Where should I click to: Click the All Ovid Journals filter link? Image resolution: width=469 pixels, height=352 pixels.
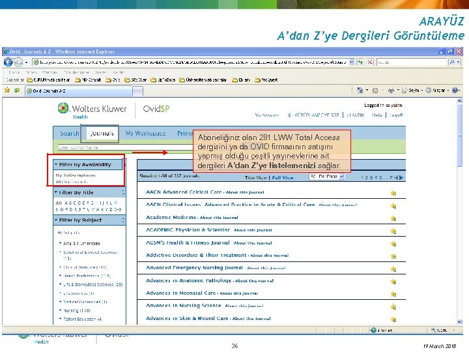click(x=72, y=182)
